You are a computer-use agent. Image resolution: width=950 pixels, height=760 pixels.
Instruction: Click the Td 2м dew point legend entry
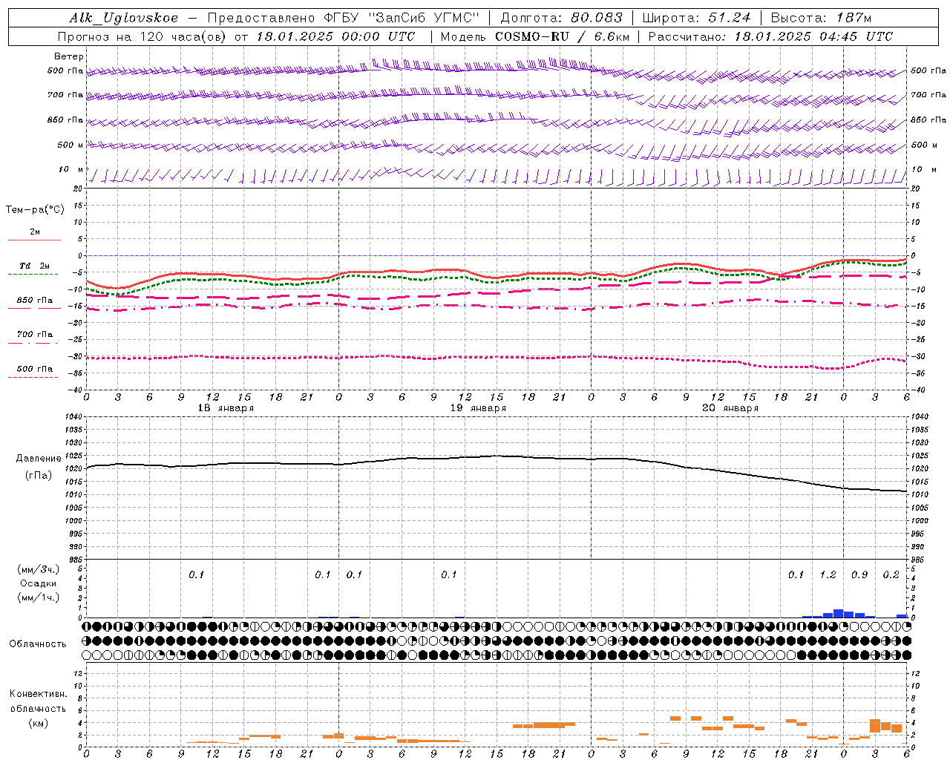[x=35, y=266]
